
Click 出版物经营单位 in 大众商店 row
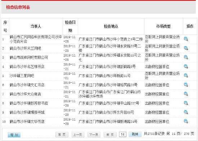click(157, 94)
